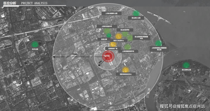Click the yellow marker above 宝杨宝龙广场 label

(x=113, y=44)
